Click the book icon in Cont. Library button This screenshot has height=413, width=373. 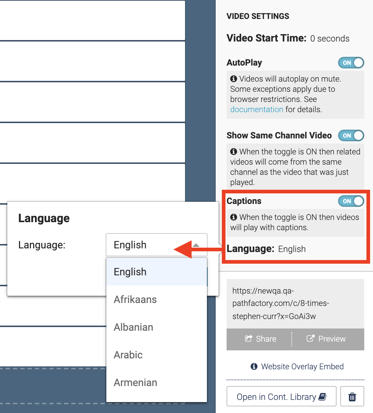(322, 397)
